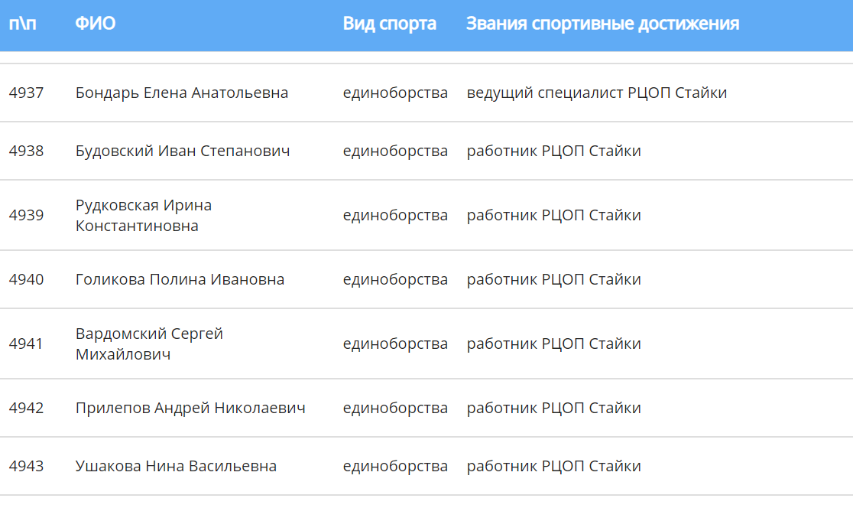
Task: Select Прилепов Андрей Николаевич name cell
Action: pyautogui.click(x=190, y=408)
